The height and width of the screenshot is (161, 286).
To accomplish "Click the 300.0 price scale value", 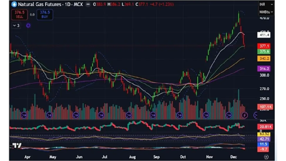I will pyautogui.click(x=264, y=75).
